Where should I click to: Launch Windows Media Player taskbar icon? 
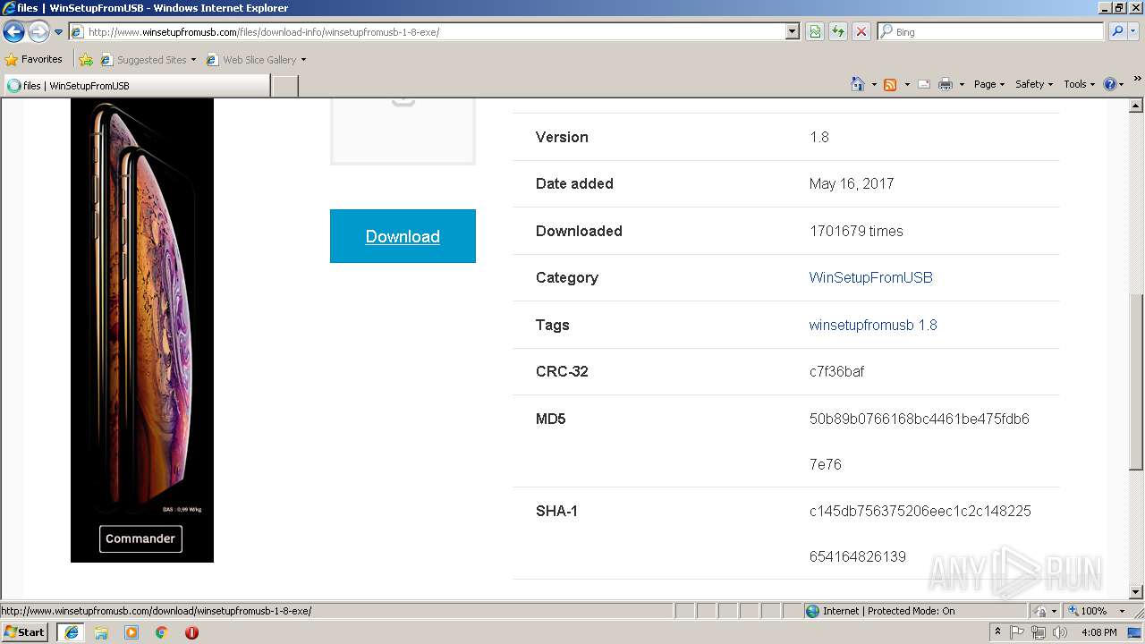[x=131, y=632]
